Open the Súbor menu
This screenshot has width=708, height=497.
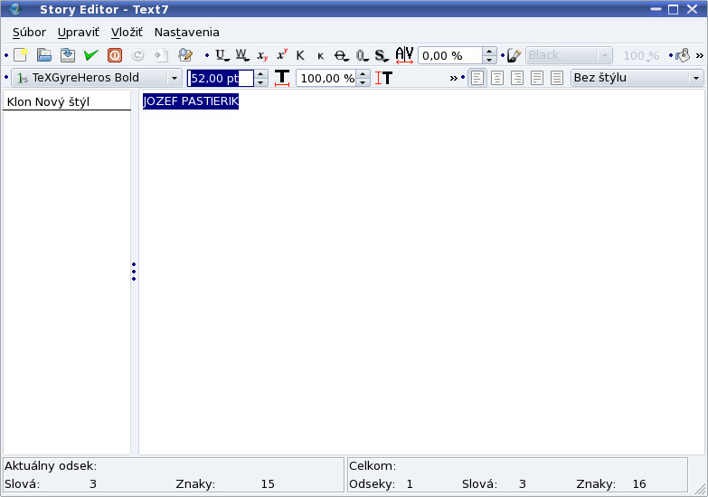[x=29, y=32]
